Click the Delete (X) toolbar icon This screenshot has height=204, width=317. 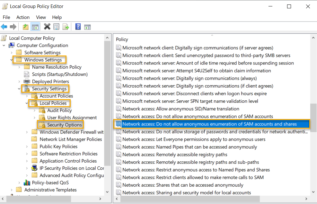47,27
